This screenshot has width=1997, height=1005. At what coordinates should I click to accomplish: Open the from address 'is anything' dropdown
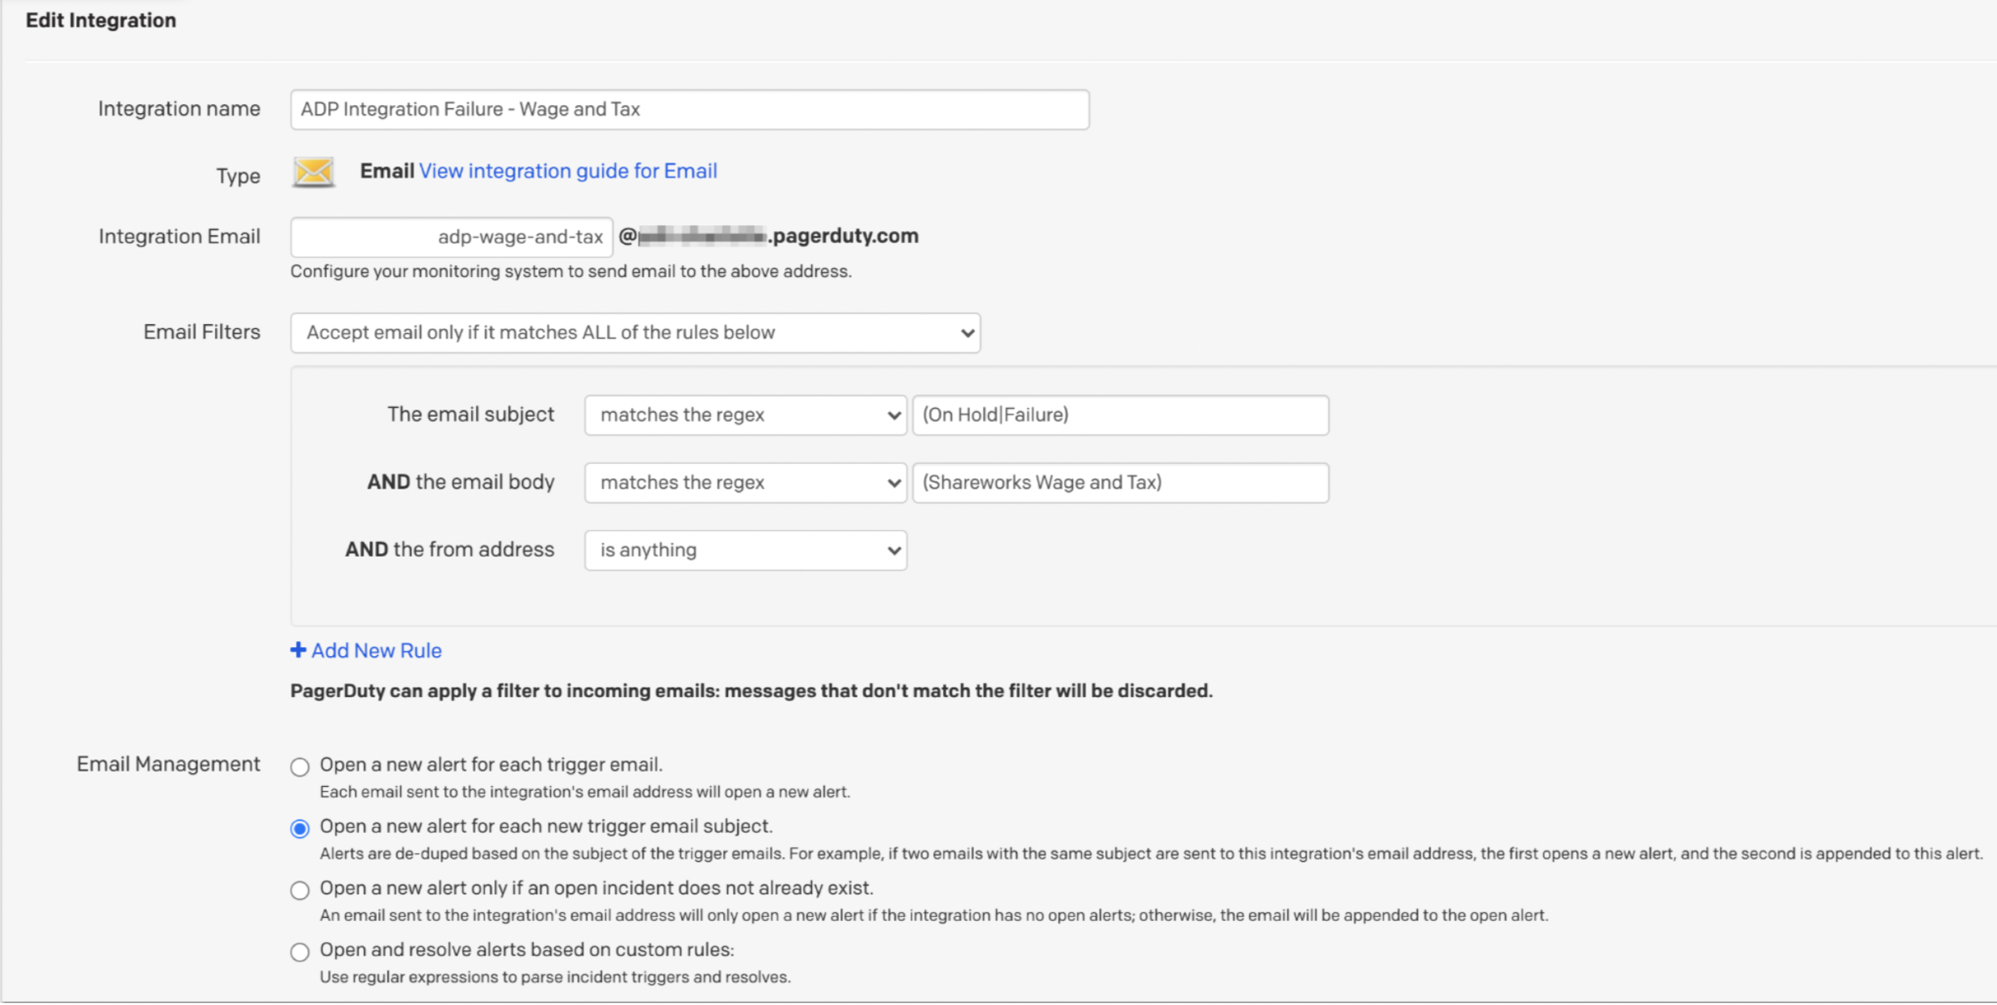(x=745, y=550)
